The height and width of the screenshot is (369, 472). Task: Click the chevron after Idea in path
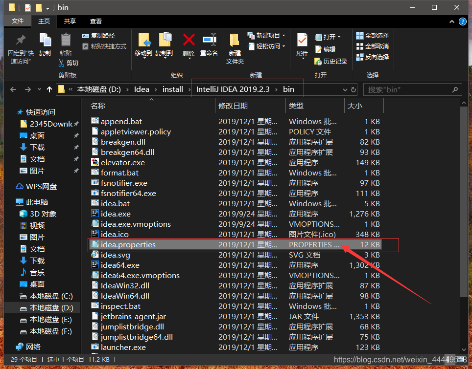point(156,89)
